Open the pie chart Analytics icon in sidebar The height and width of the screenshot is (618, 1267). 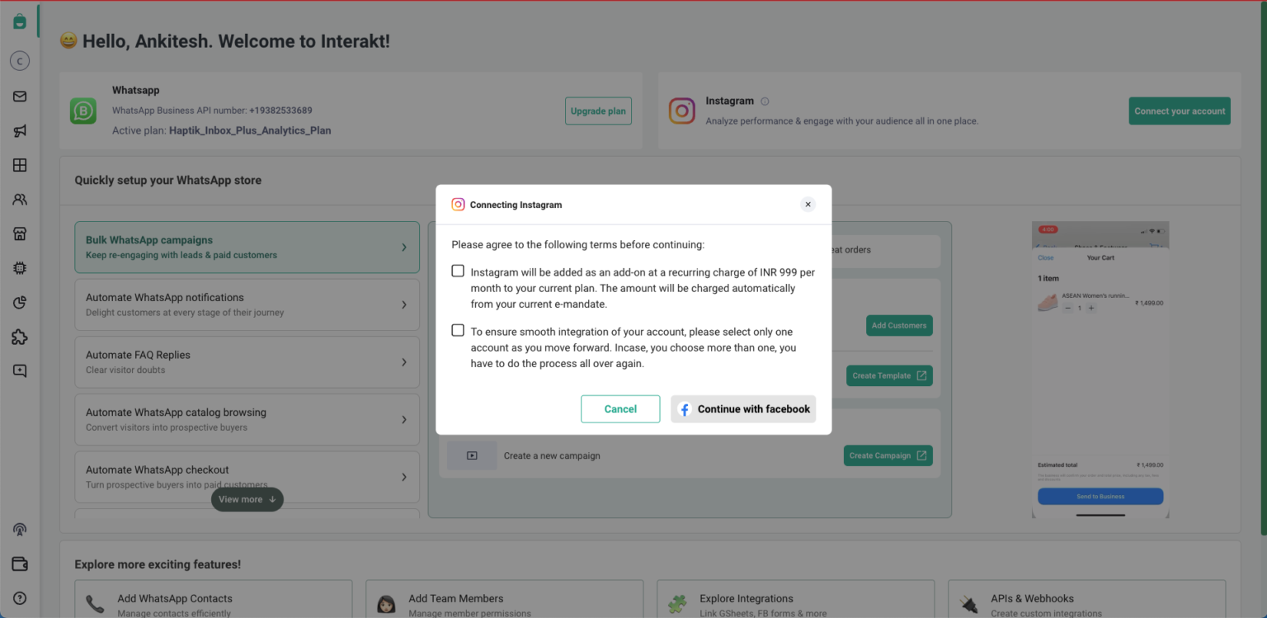pyautogui.click(x=19, y=302)
